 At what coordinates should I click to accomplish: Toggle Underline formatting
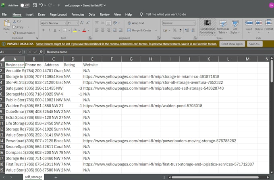pos(55,30)
